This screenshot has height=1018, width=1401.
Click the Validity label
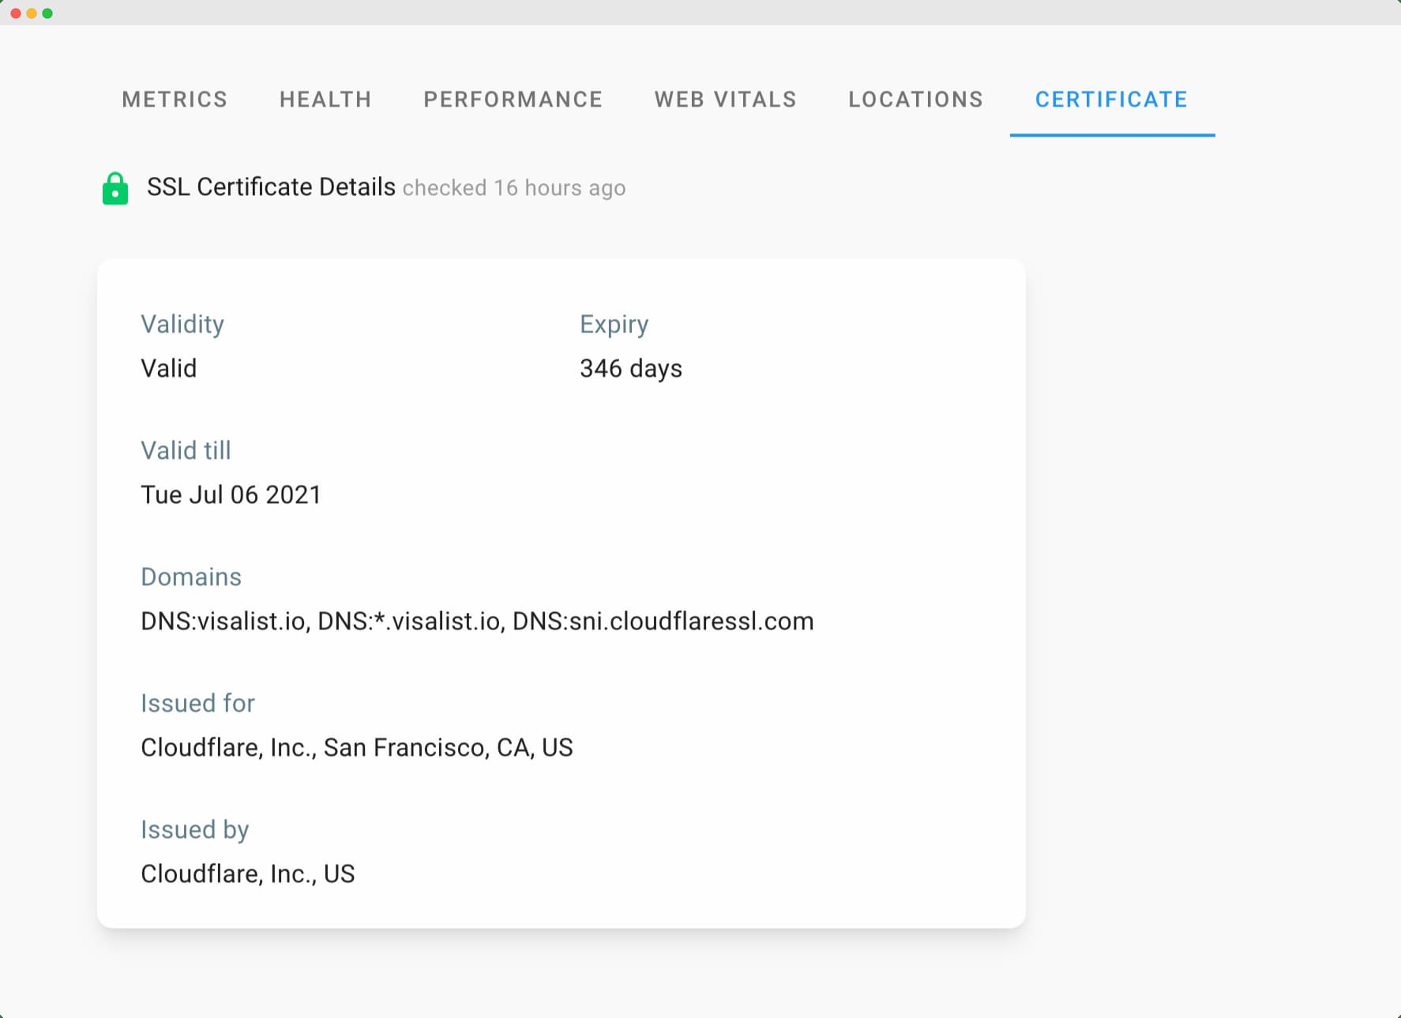[182, 325]
